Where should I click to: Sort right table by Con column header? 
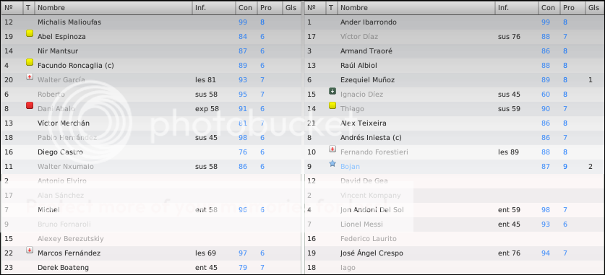click(549, 8)
